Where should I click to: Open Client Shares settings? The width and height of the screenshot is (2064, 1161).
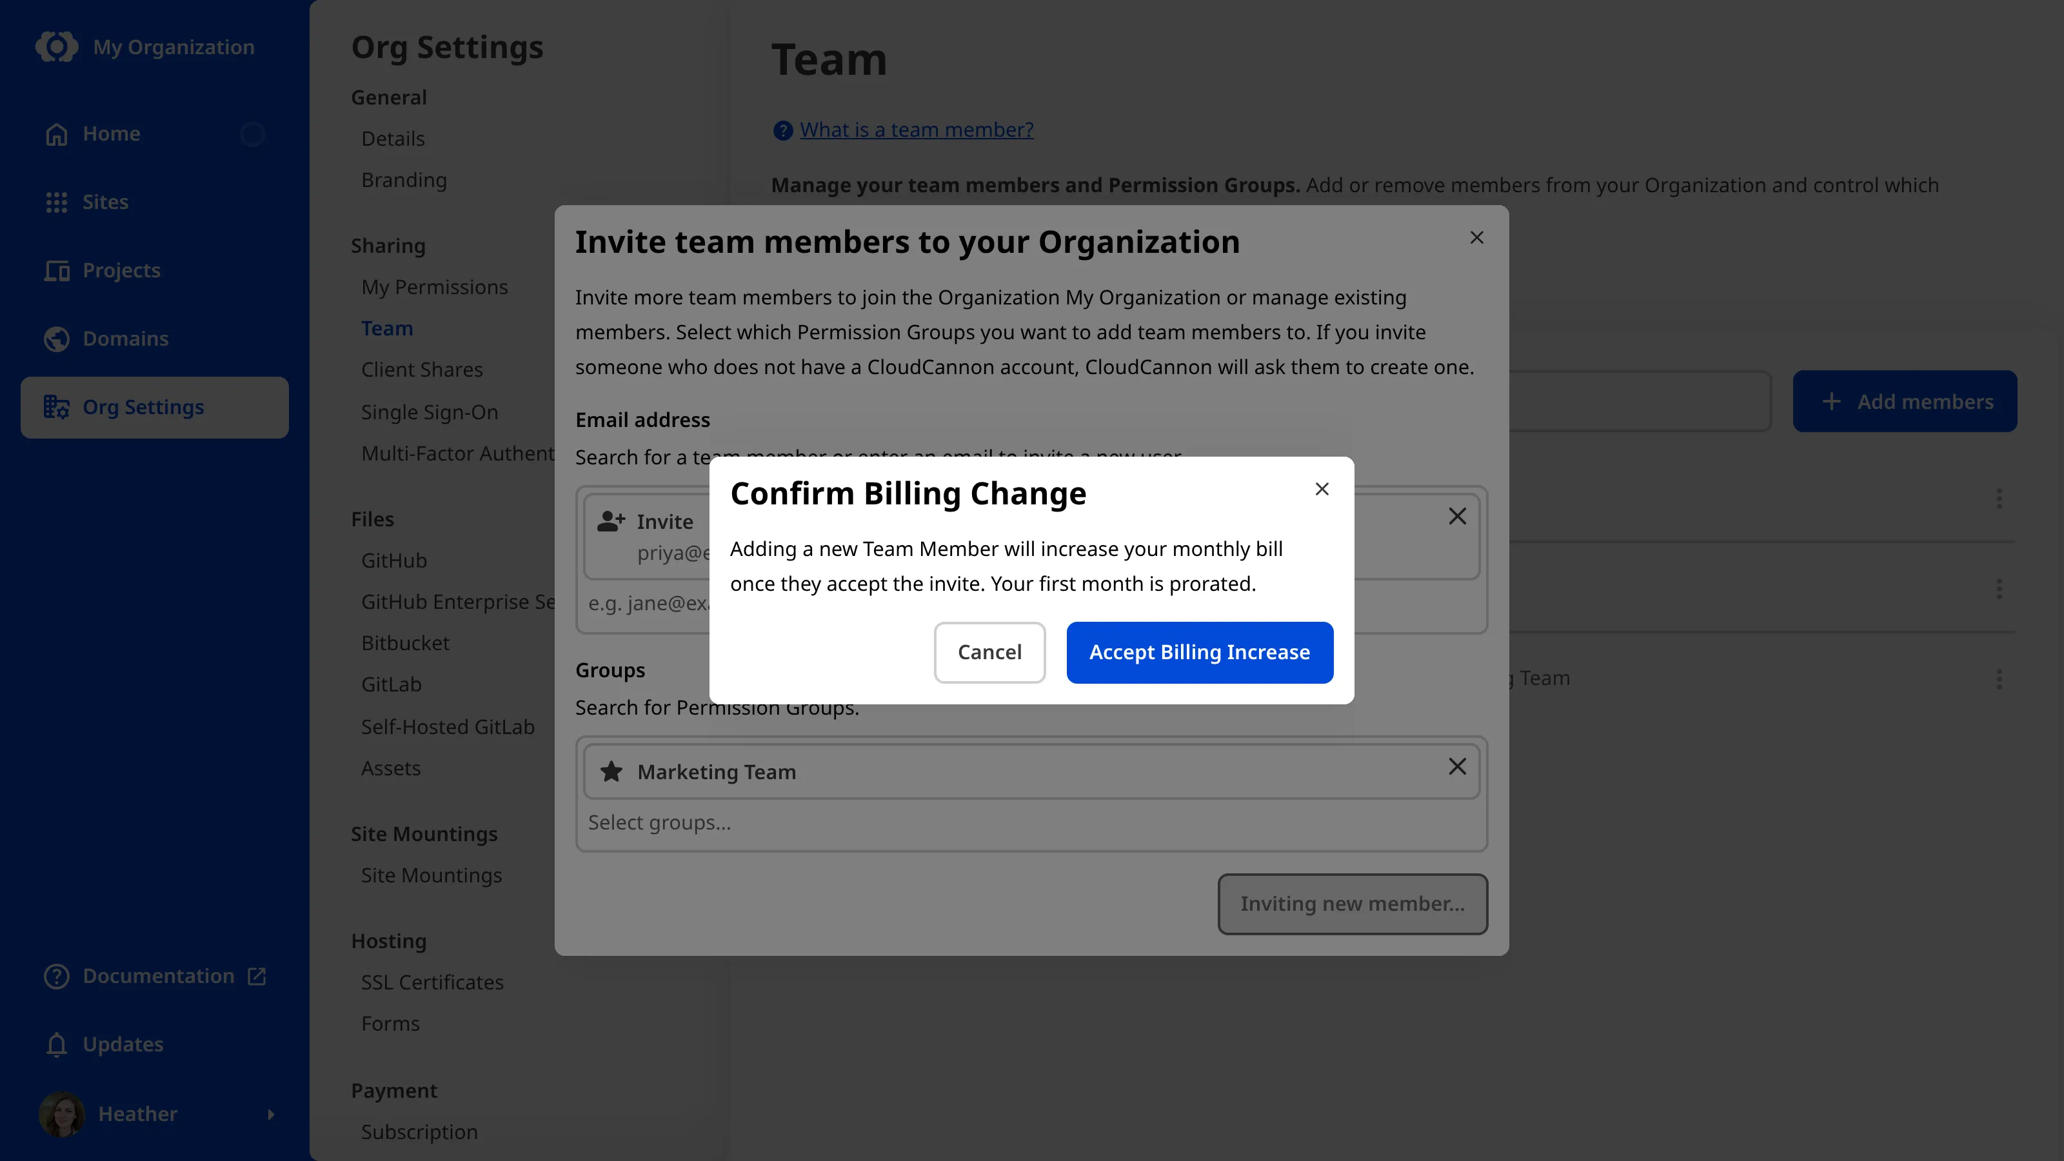[x=421, y=370]
